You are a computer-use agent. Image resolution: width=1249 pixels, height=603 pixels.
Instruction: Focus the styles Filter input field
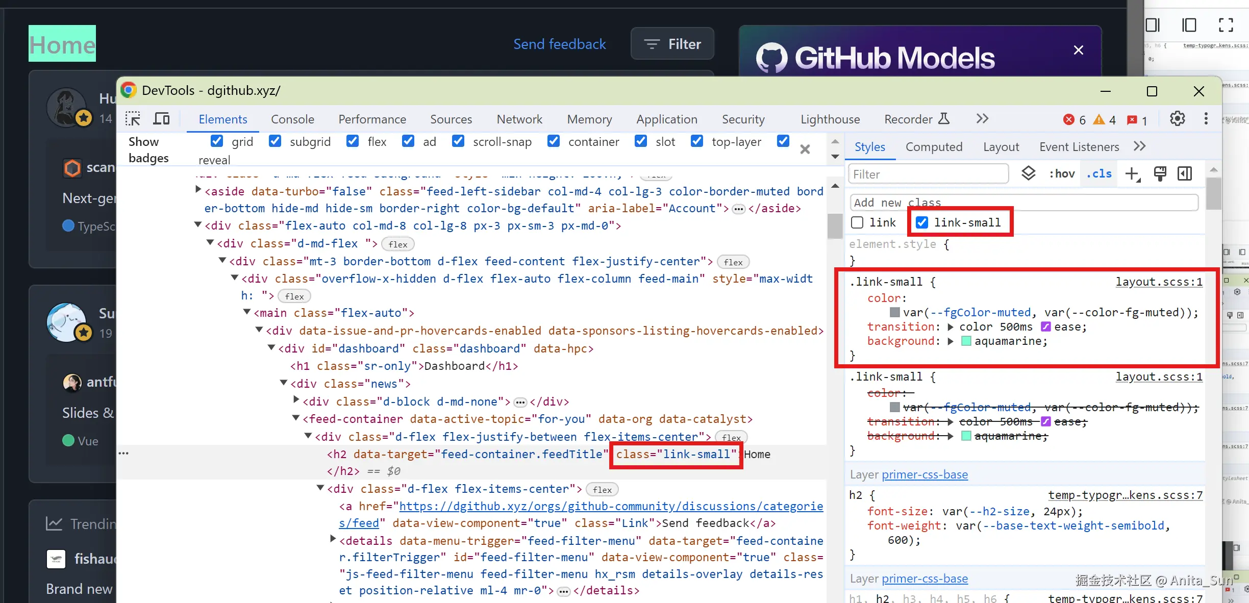pyautogui.click(x=928, y=174)
